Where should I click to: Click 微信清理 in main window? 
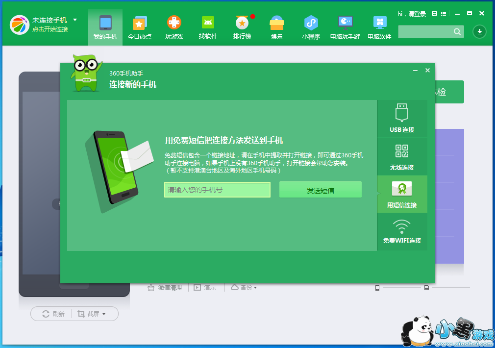click(x=165, y=288)
